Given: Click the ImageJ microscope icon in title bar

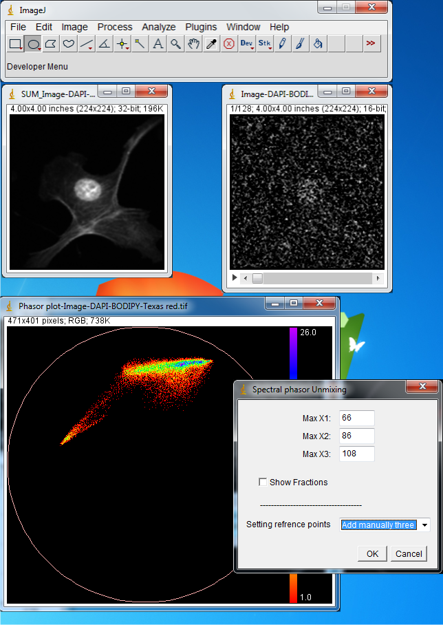Looking at the screenshot, I should (x=11, y=10).
